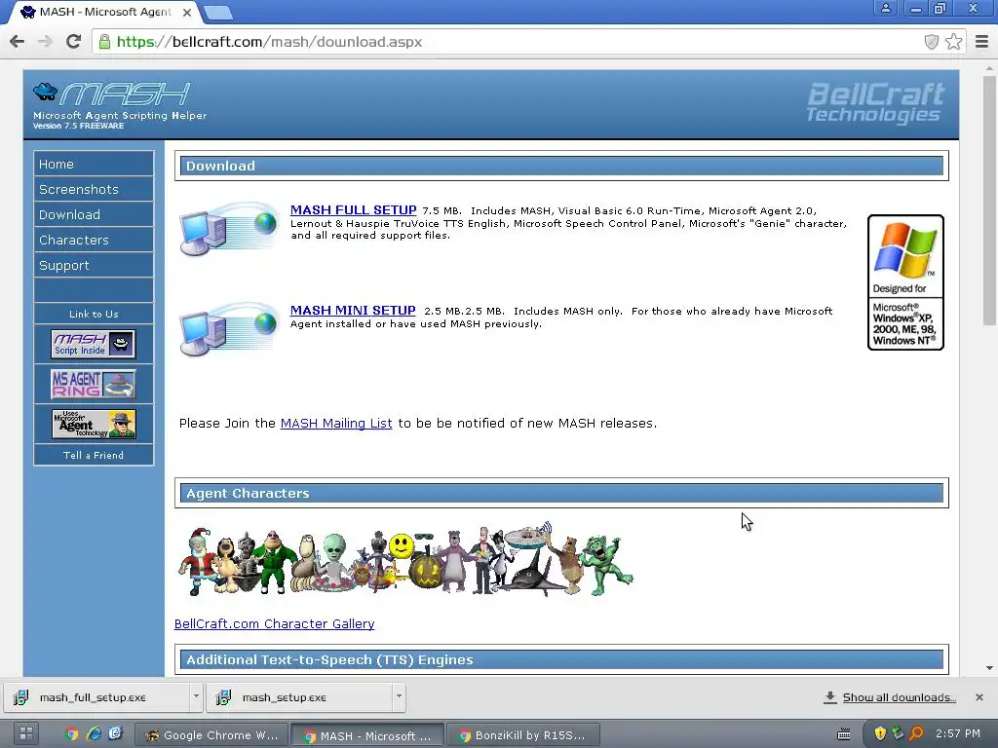Viewport: 998px width, 748px height.
Task: Click the third quick launch icon on the taskbar
Action: (x=115, y=734)
